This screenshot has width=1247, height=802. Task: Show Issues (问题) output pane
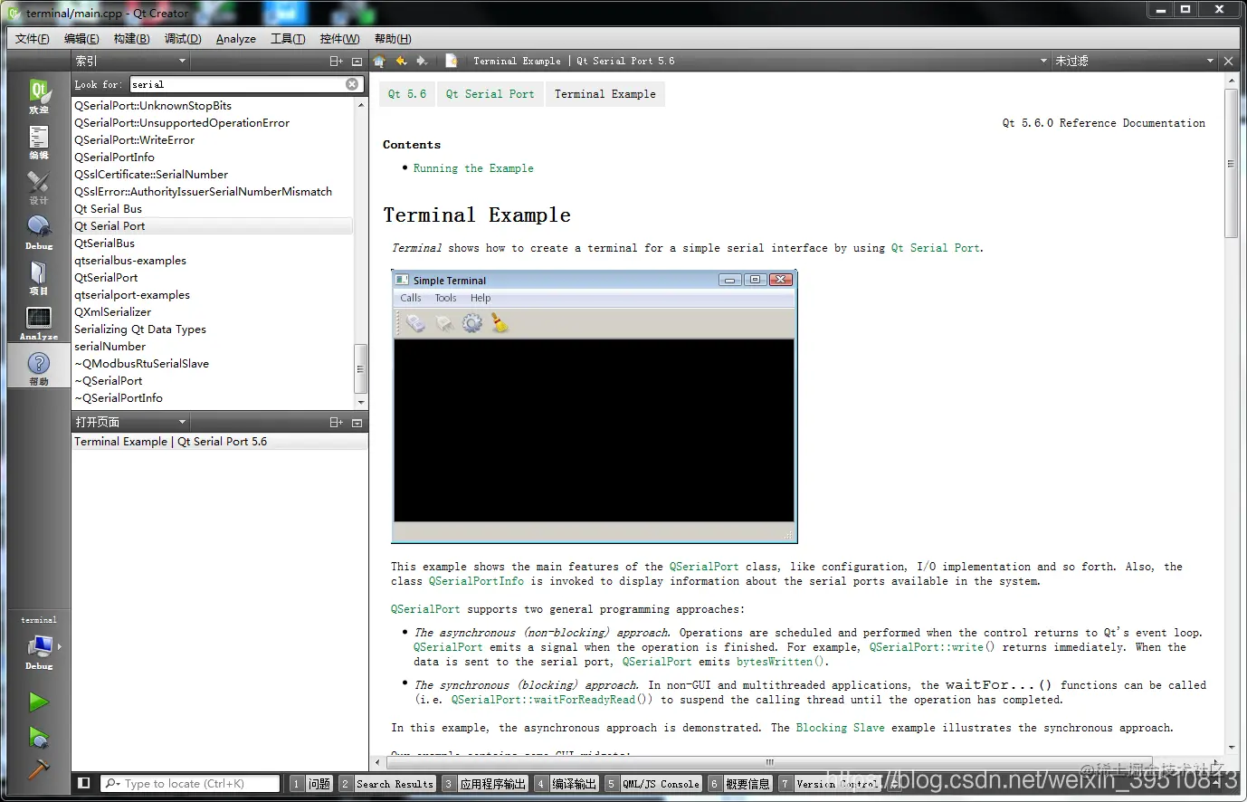click(311, 784)
